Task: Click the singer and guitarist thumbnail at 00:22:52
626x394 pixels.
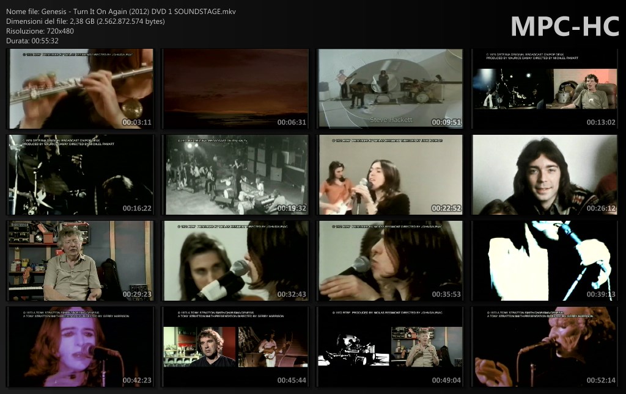Action: coord(390,175)
